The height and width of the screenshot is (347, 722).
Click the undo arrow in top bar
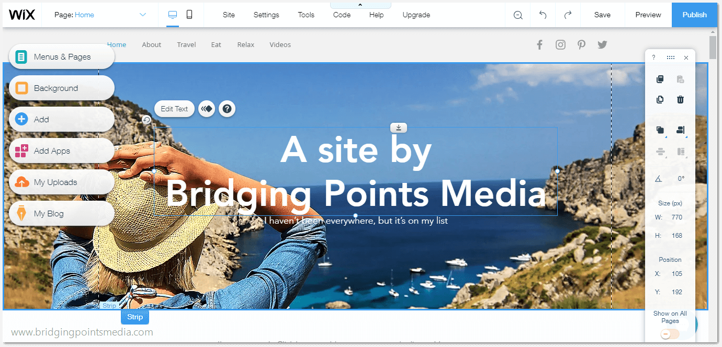[x=543, y=15]
